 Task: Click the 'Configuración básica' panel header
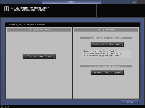(39, 30)
